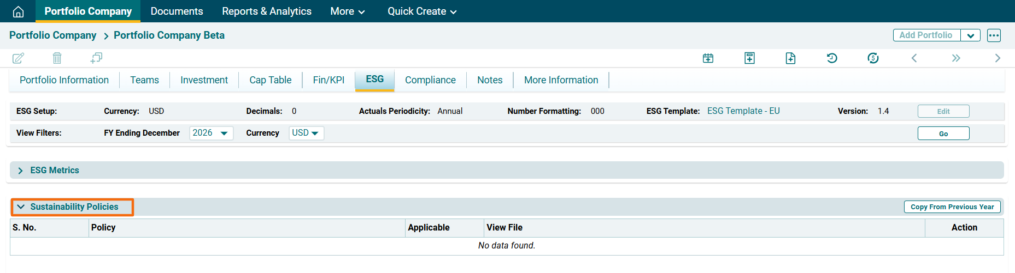Open the ESG Template - EU link
Screen dimensions: 1015x273
[743, 111]
